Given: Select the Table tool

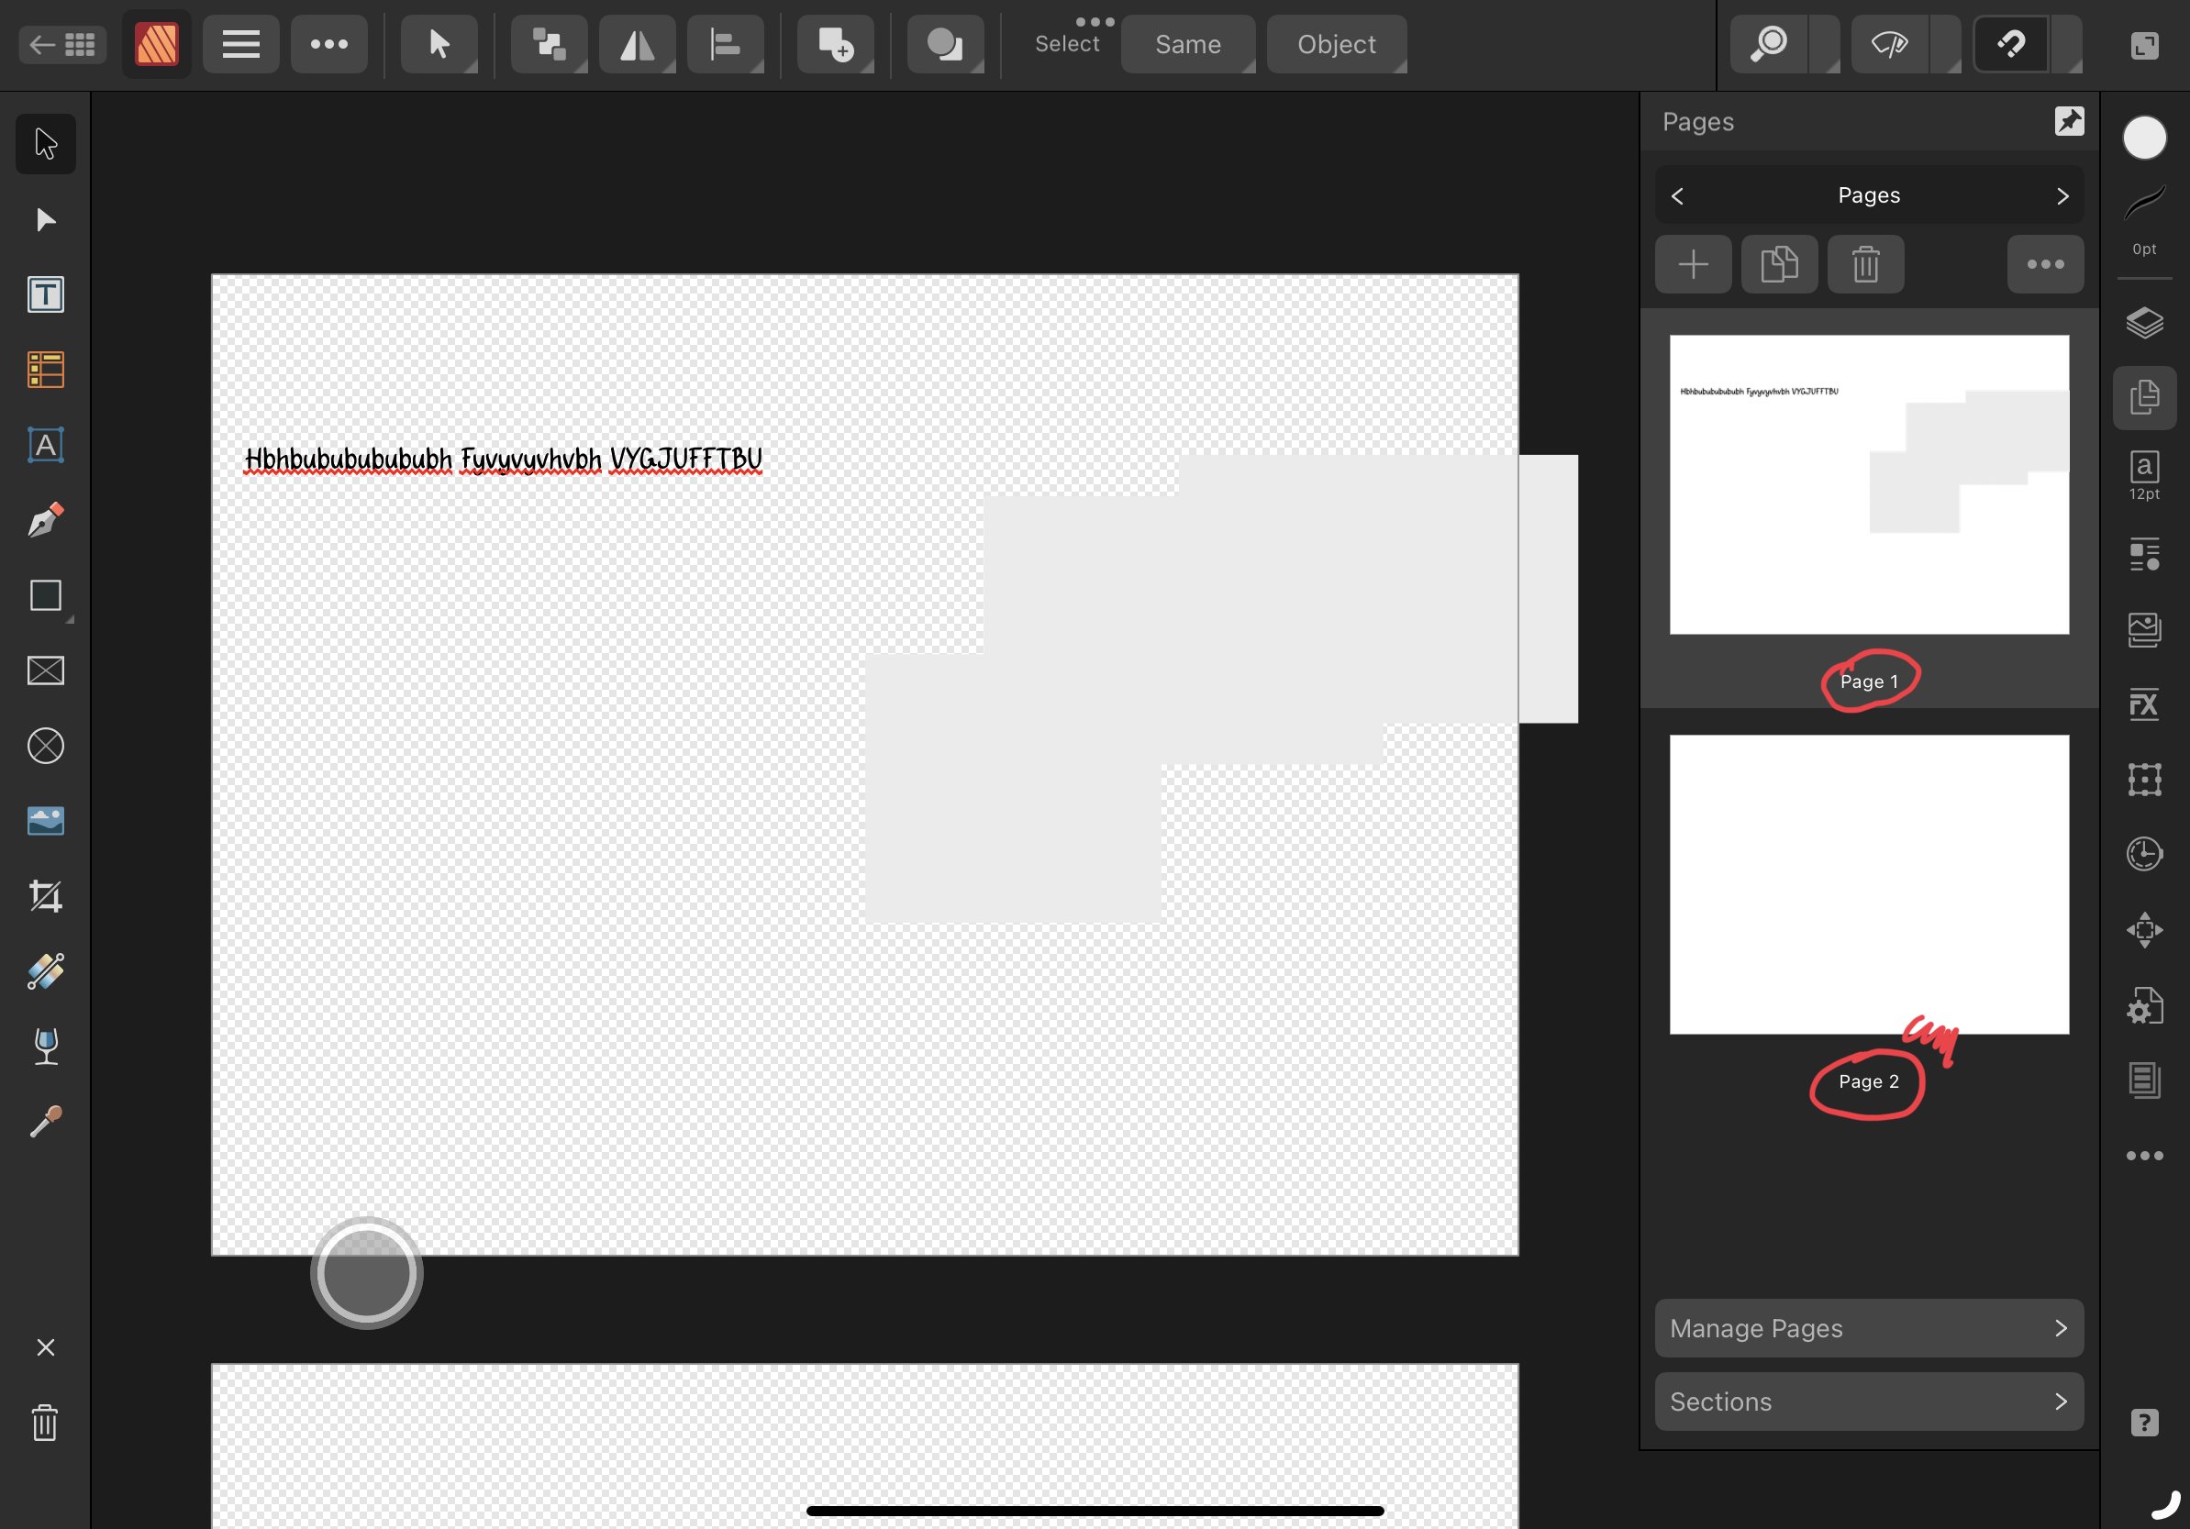Looking at the screenshot, I should (x=45, y=370).
